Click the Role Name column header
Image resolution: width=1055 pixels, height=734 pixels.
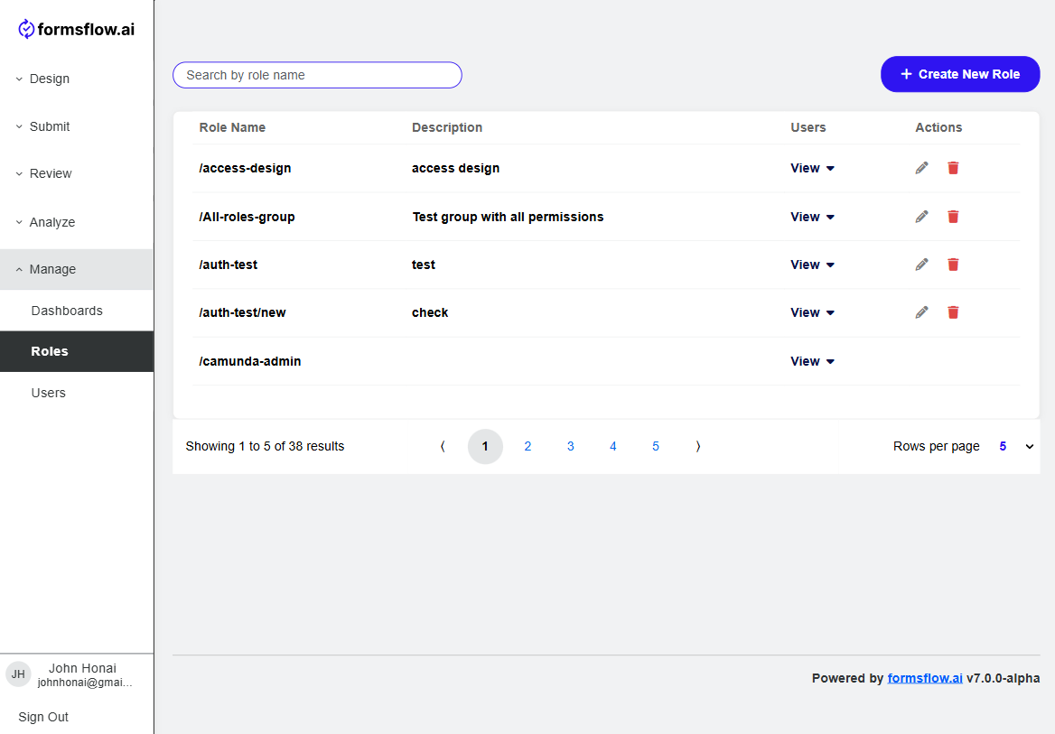[x=232, y=127]
